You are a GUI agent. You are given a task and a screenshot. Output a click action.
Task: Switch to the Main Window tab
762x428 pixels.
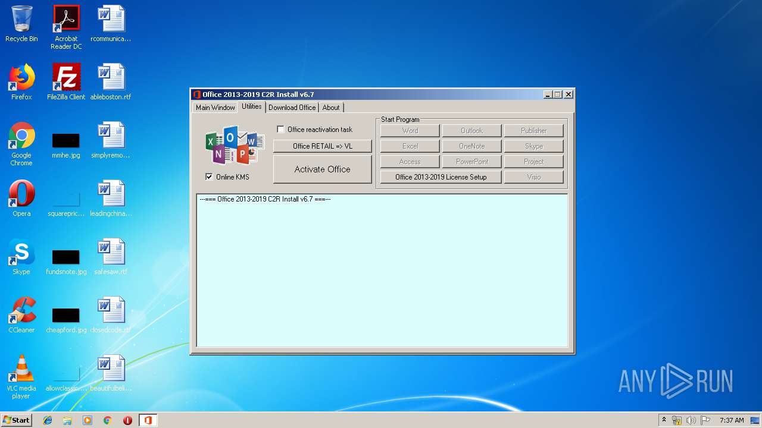click(x=215, y=108)
